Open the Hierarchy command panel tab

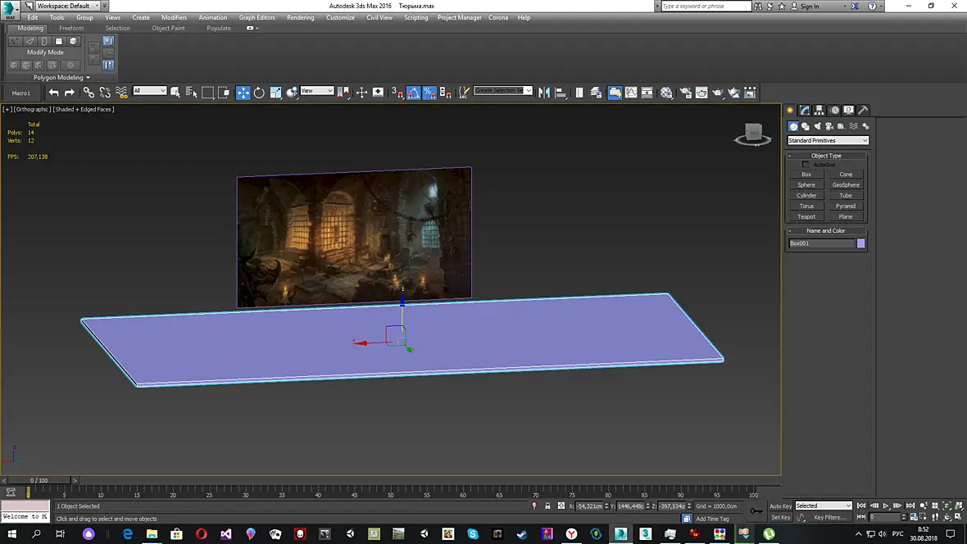click(819, 110)
